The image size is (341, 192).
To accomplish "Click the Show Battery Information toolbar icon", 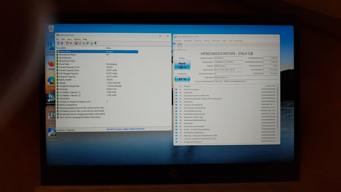I will pos(58,43).
